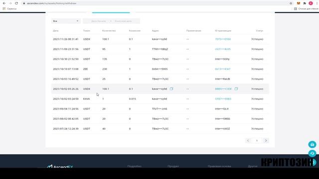Click the address bar URL
This screenshot has width=319, height=179.
pyautogui.click(x=51, y=3)
